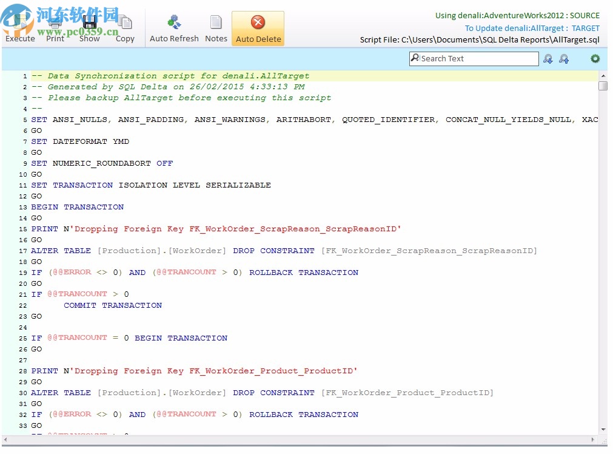Select the AllTarget.sql script path text
This screenshot has height=454, width=613.
point(480,40)
